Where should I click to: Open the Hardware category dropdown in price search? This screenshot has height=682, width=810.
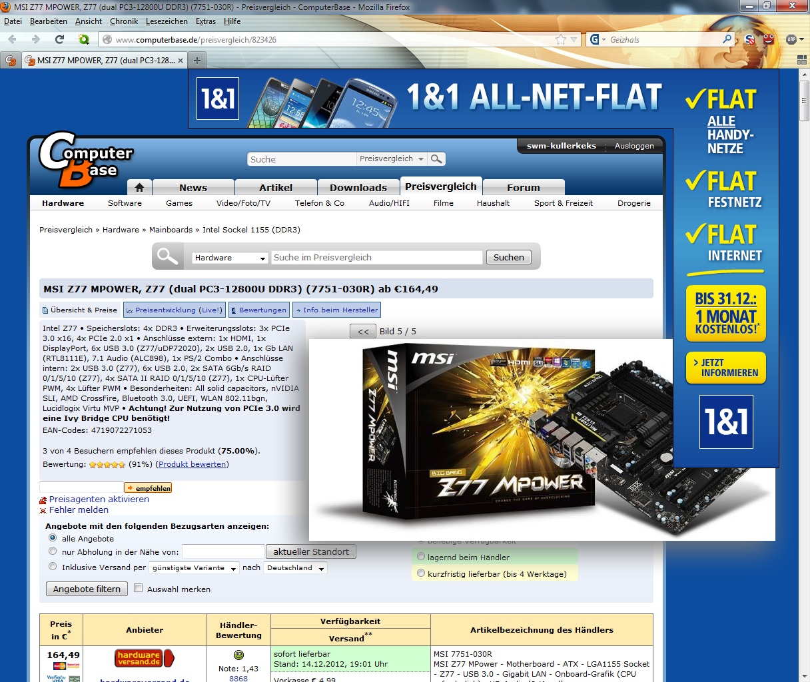click(x=230, y=258)
